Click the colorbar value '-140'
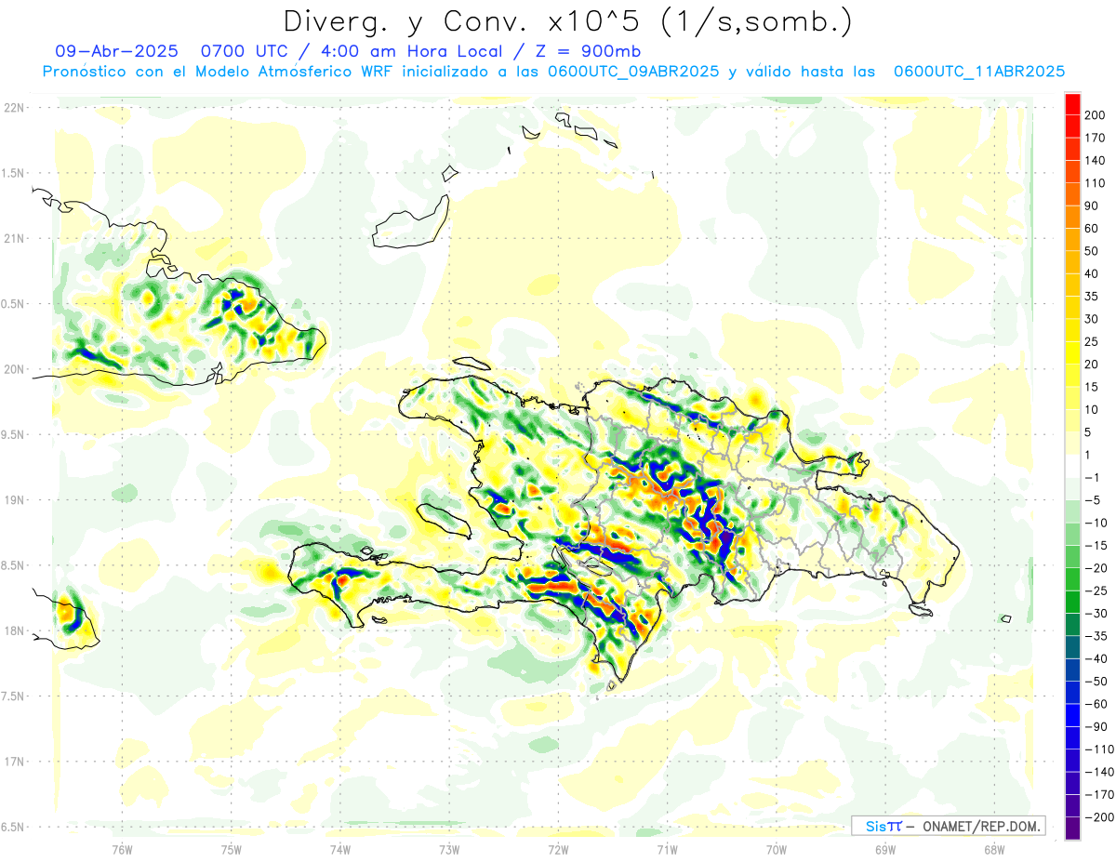 [x=1100, y=772]
